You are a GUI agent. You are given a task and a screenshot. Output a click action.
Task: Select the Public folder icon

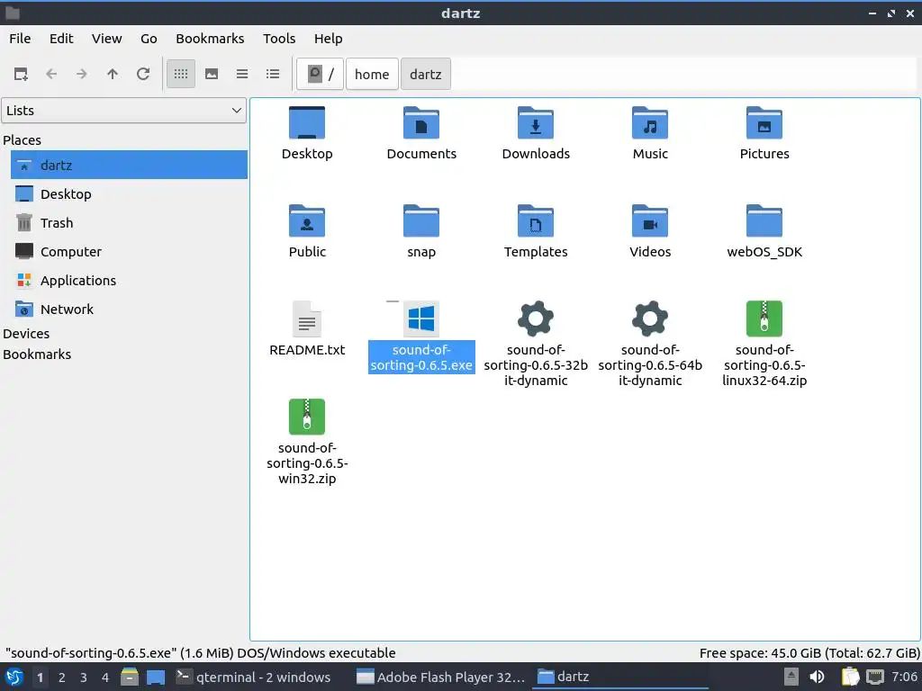click(x=307, y=231)
